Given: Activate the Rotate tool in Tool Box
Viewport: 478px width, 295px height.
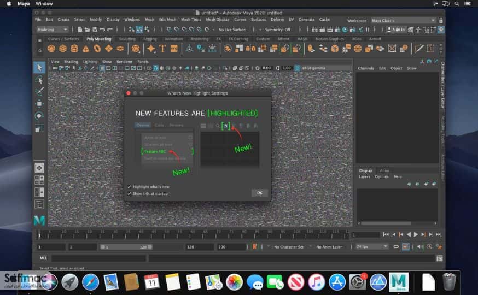Looking at the screenshot, I should click(x=39, y=116).
